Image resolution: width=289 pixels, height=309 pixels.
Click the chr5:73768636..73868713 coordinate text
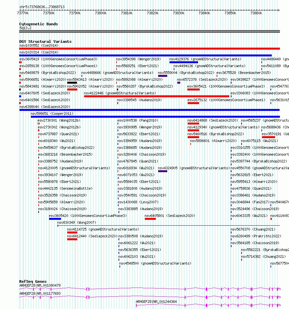tap(42, 7)
